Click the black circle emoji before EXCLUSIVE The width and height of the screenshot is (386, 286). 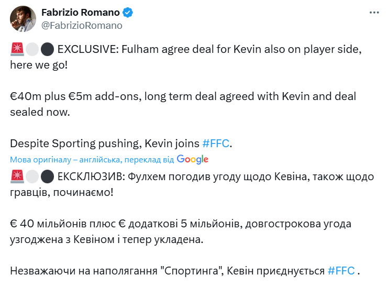47,49
